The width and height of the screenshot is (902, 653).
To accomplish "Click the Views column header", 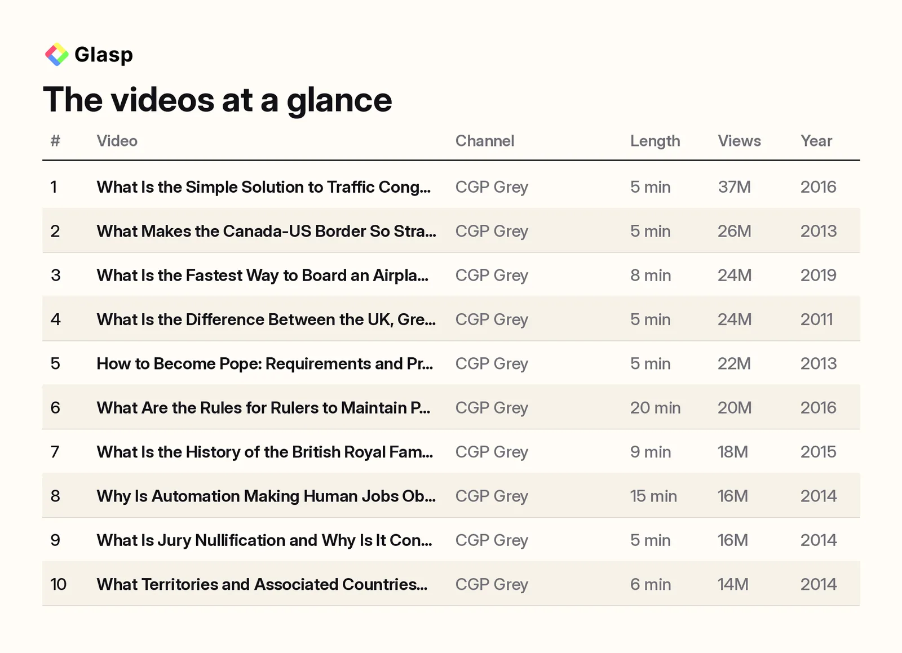I will coord(739,141).
